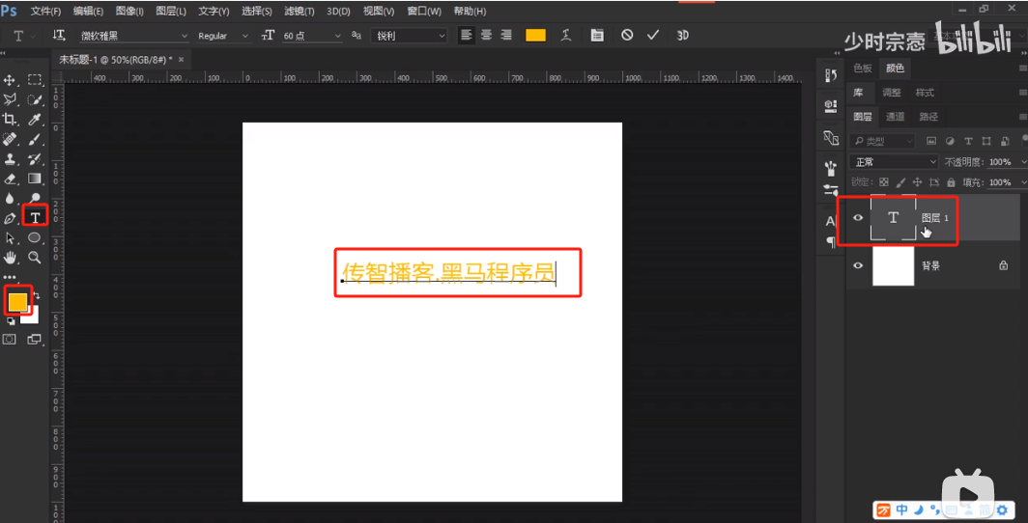Reset default foreground and background colors
1028x523 pixels.
12,321
